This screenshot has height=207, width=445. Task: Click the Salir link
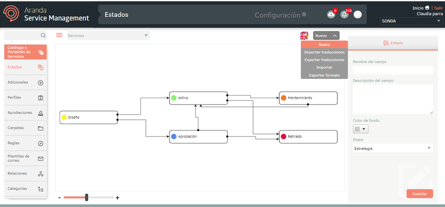(439, 8)
